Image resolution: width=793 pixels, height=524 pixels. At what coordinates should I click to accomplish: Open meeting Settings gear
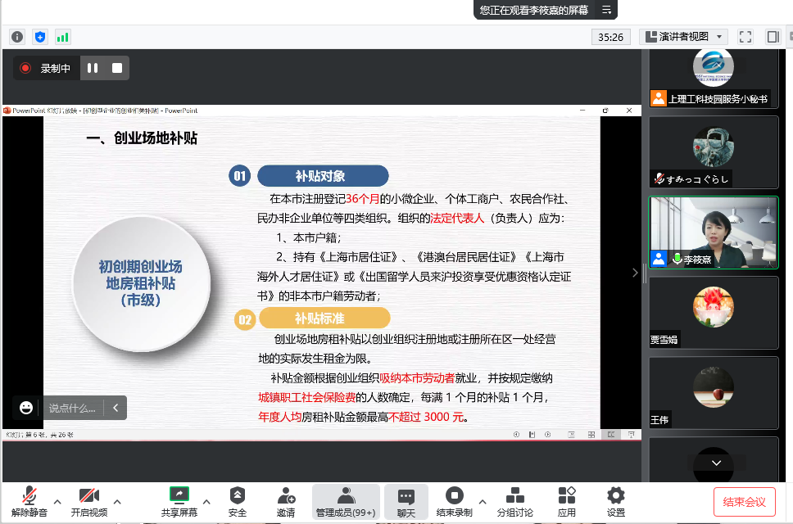[x=615, y=501]
